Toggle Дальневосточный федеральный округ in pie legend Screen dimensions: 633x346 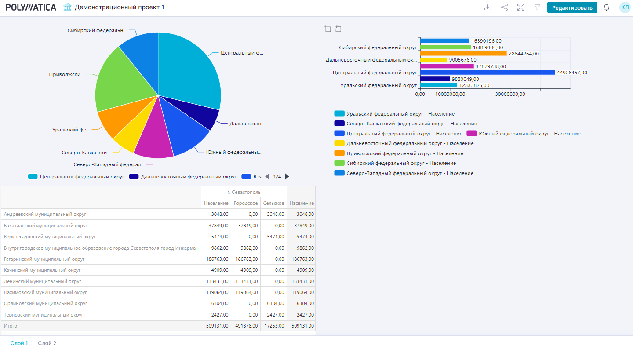[183, 177]
